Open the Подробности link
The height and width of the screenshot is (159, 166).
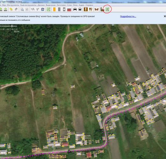[128, 17]
